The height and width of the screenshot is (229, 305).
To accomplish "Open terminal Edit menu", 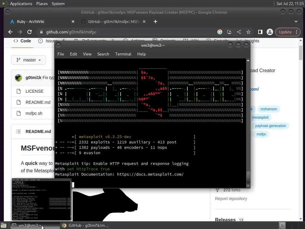I will point(74,54).
